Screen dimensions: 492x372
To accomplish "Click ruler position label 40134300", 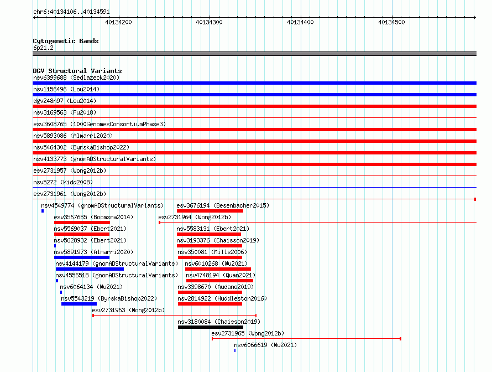I will [x=210, y=22].
